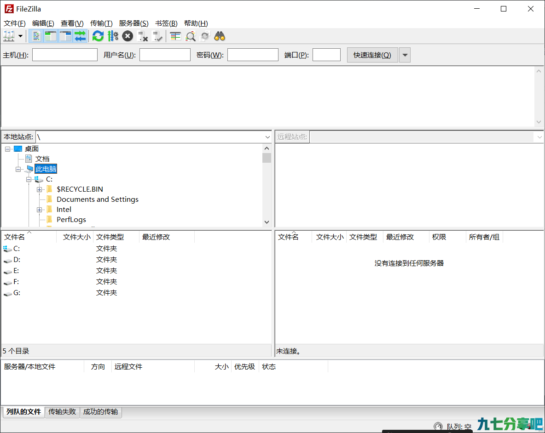This screenshot has width=545, height=433.
Task: Open the Site Manager icon
Action: pos(9,36)
